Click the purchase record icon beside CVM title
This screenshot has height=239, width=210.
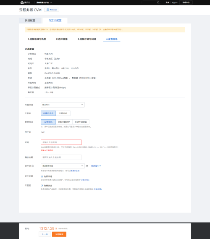tap(48, 10)
